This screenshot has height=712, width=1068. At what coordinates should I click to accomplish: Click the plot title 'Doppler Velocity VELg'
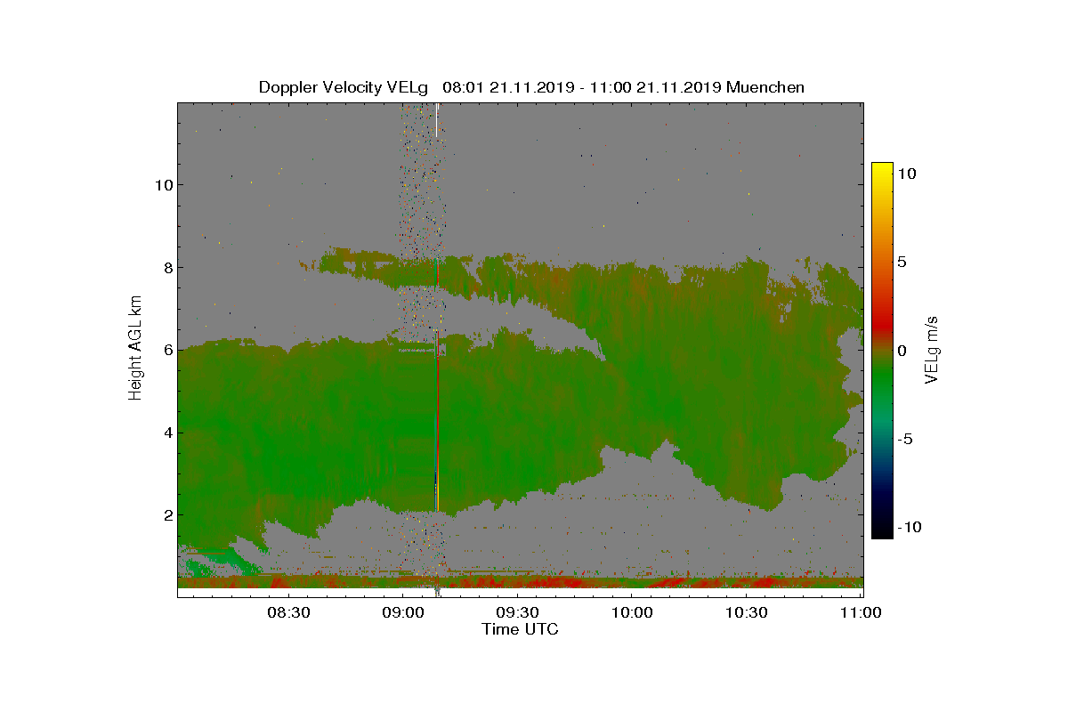pos(344,87)
